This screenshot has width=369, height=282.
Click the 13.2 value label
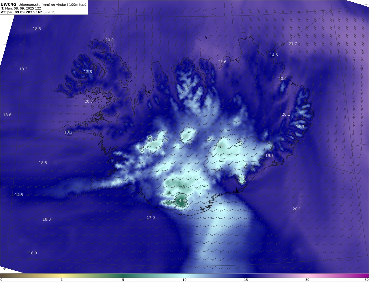[68, 132]
